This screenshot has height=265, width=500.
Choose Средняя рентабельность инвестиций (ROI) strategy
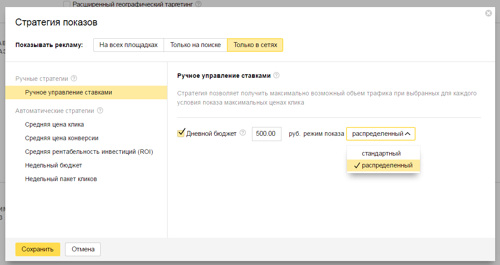[89, 152]
